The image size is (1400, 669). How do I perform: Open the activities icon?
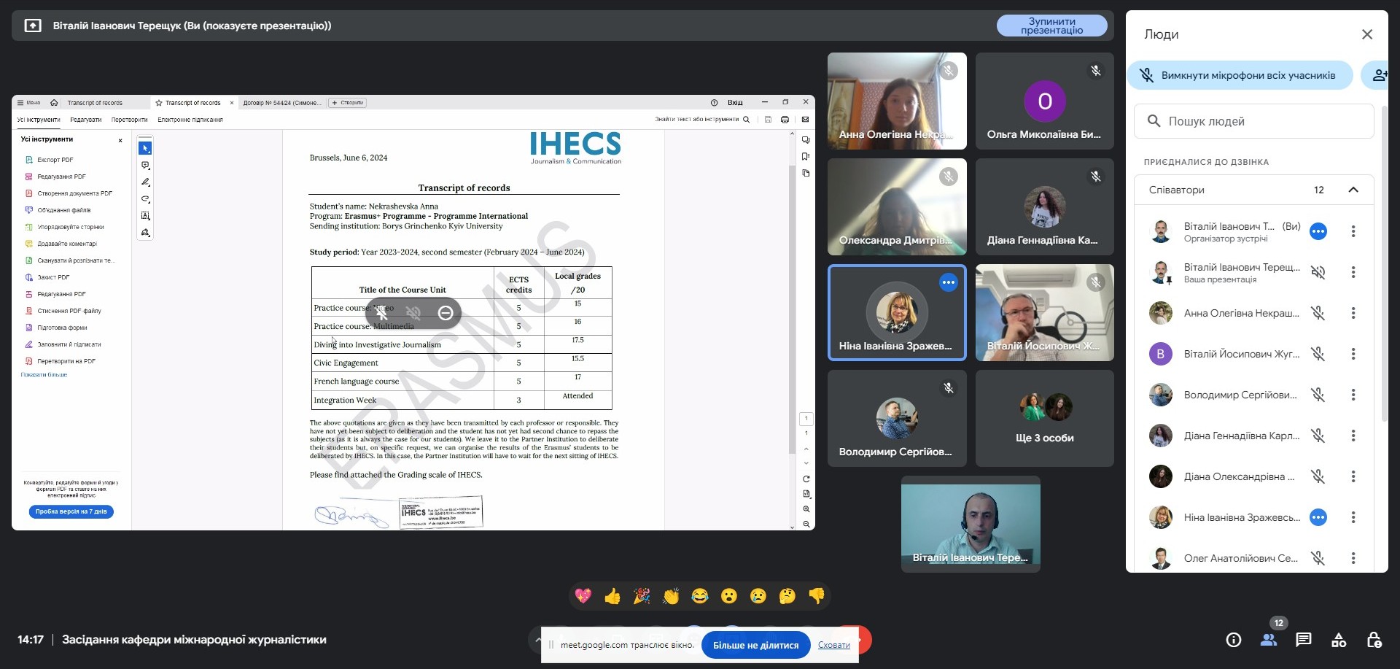[1339, 640]
